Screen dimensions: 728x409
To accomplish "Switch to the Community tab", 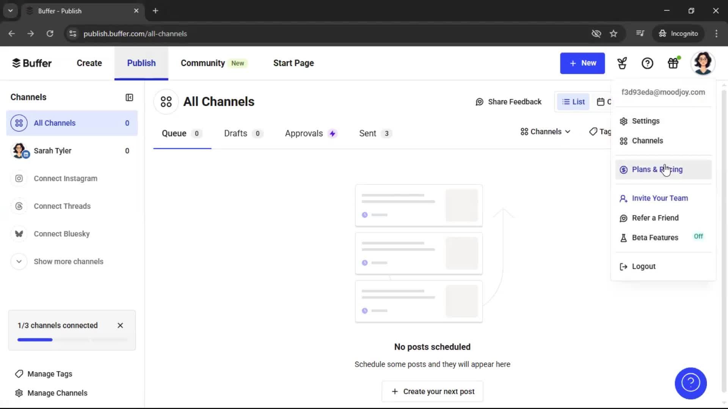I will (202, 63).
